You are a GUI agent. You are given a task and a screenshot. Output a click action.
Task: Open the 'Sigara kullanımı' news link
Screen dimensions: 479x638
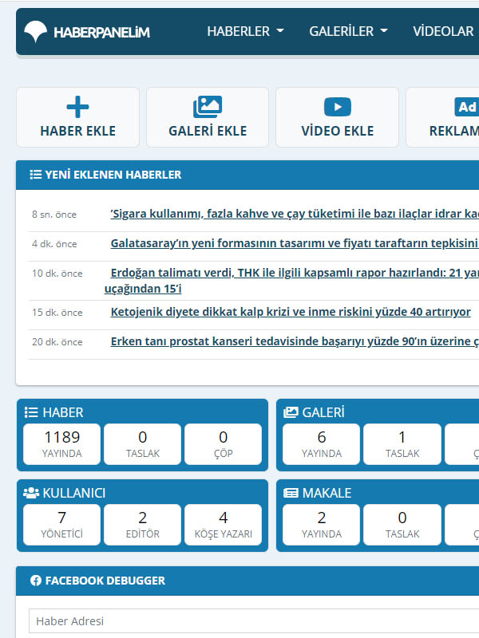tap(294, 214)
